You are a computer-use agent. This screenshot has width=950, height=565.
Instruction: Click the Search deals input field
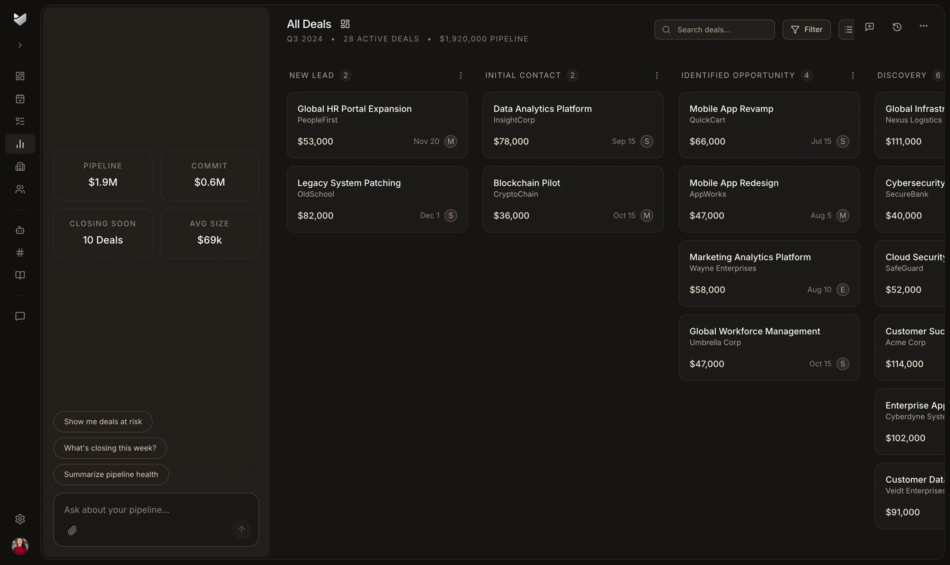coord(714,29)
